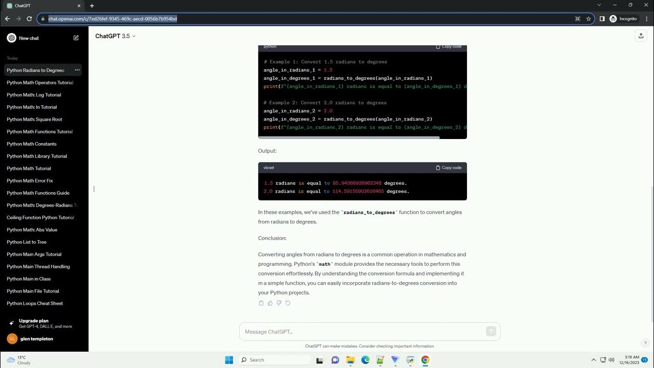Bookmark this page with star icon

pos(589,19)
